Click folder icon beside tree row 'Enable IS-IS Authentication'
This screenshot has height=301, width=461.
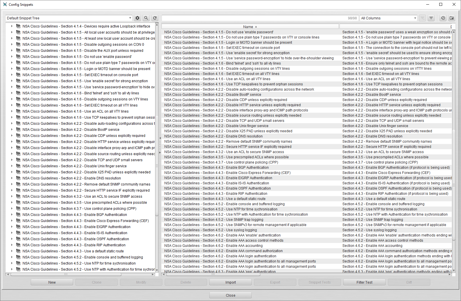pos(18,233)
